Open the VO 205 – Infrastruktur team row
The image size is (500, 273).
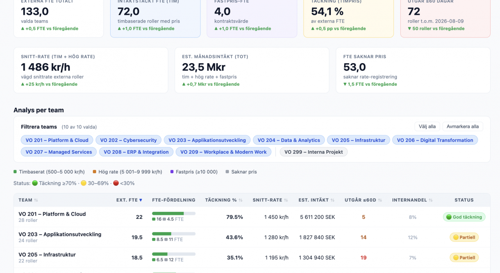pos(252,257)
